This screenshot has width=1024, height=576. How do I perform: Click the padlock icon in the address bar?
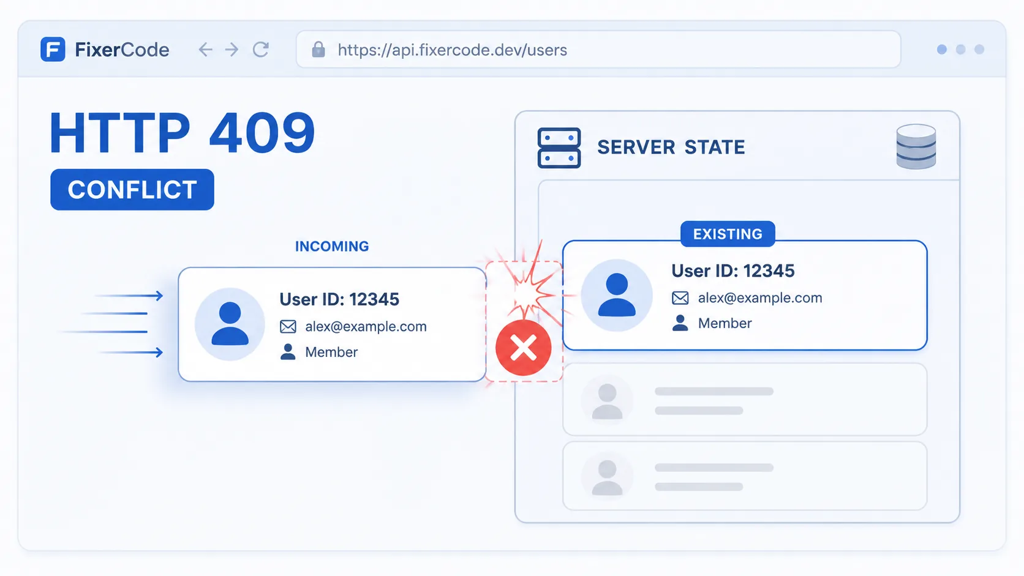click(318, 50)
